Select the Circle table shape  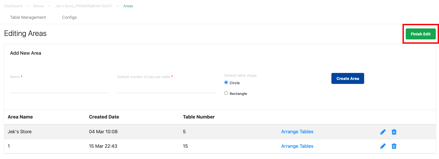pyautogui.click(x=226, y=83)
